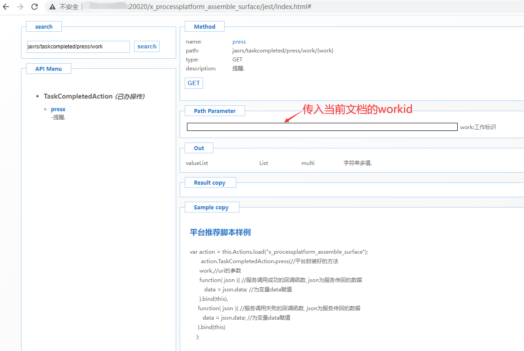Viewport: 524px width, 351px height.
Task: Click the browser forward arrow
Action: 20,7
